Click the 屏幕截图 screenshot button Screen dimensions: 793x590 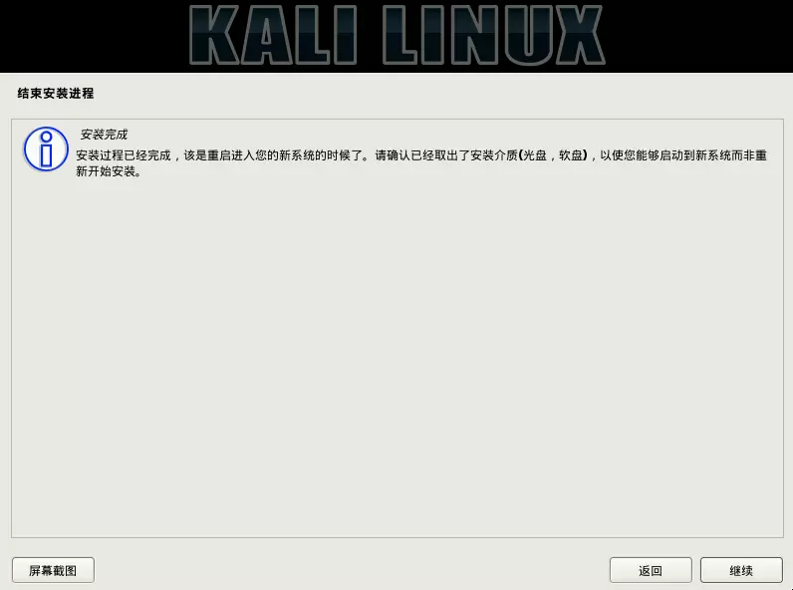pyautogui.click(x=53, y=570)
